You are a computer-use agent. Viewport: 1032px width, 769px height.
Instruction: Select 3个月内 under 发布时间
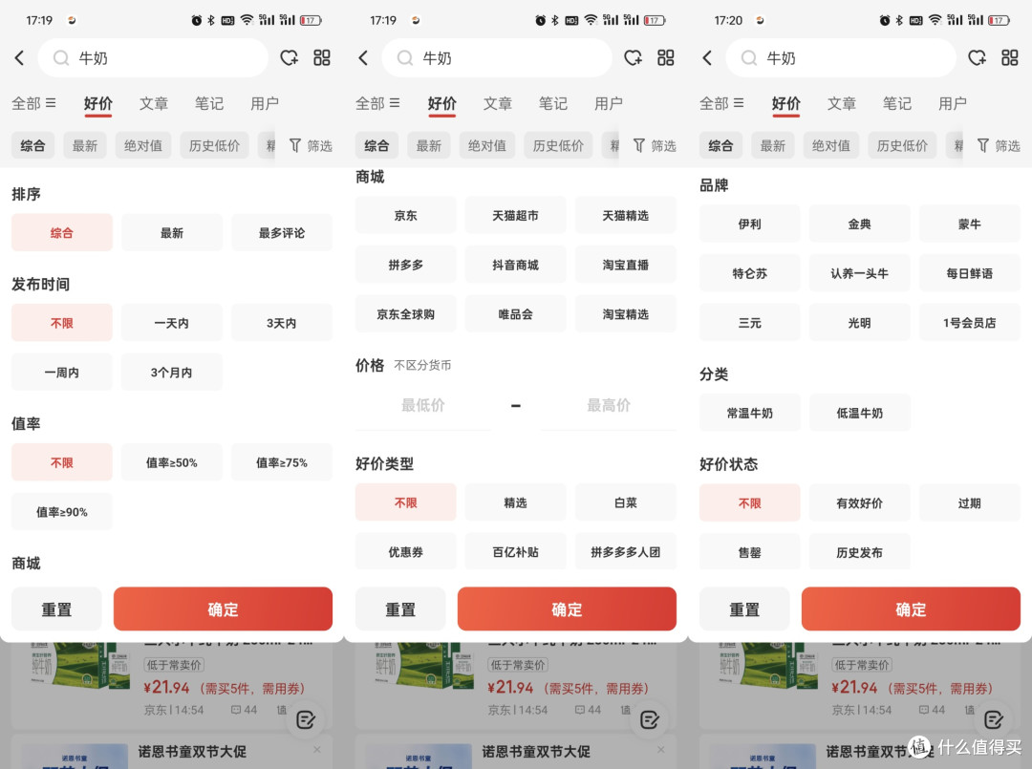pyautogui.click(x=172, y=373)
